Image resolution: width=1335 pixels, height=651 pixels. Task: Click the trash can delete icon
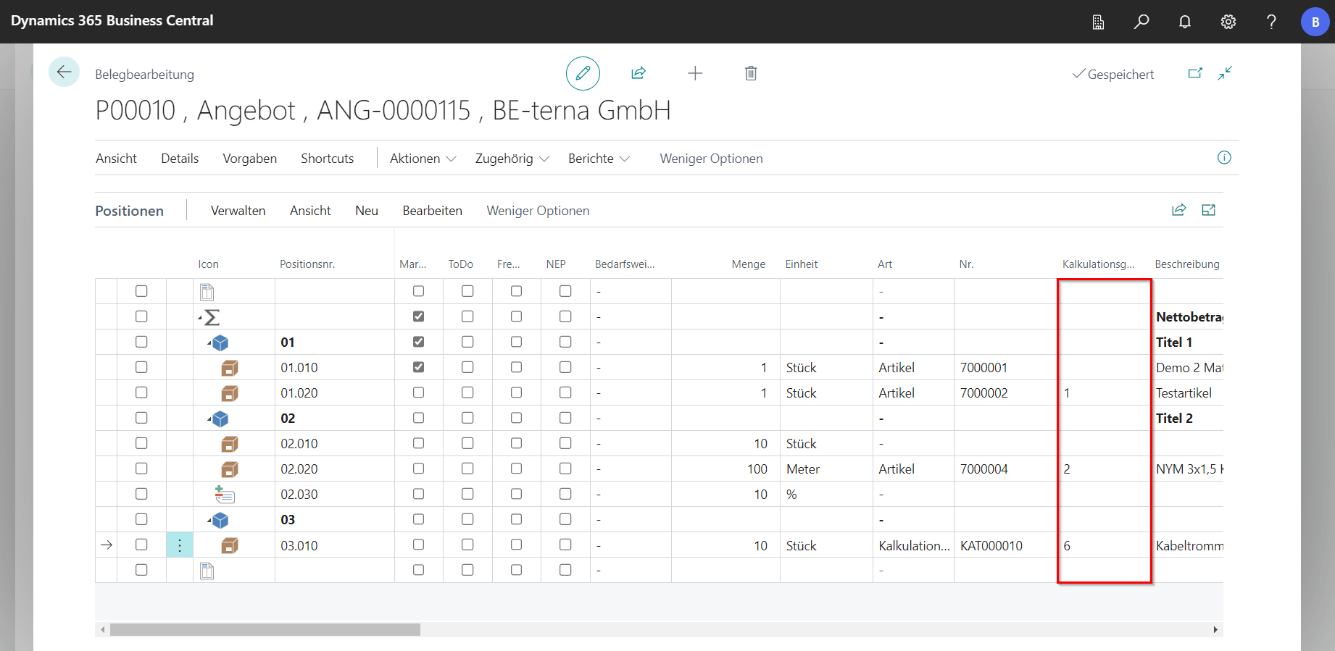pos(751,73)
